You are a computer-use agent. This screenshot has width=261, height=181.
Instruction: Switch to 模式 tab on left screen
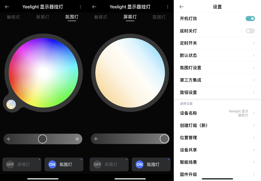pyautogui.click(x=13, y=17)
